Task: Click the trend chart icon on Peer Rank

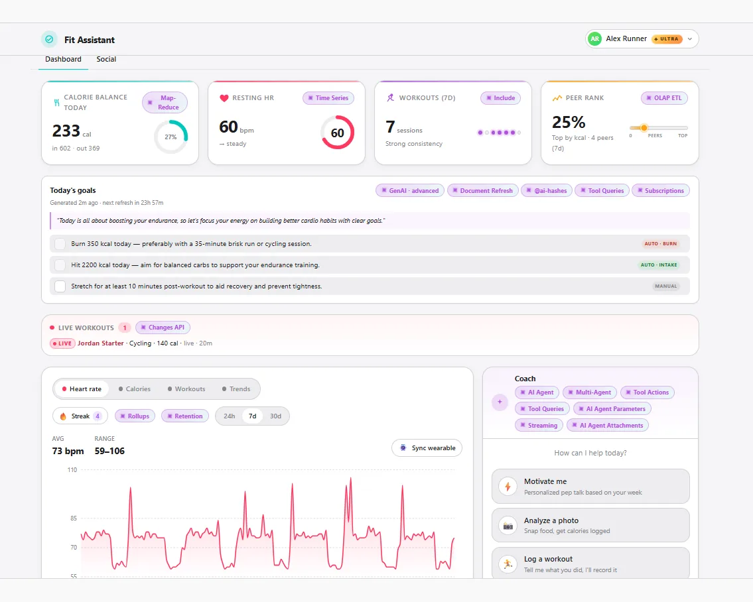Action: click(x=557, y=98)
